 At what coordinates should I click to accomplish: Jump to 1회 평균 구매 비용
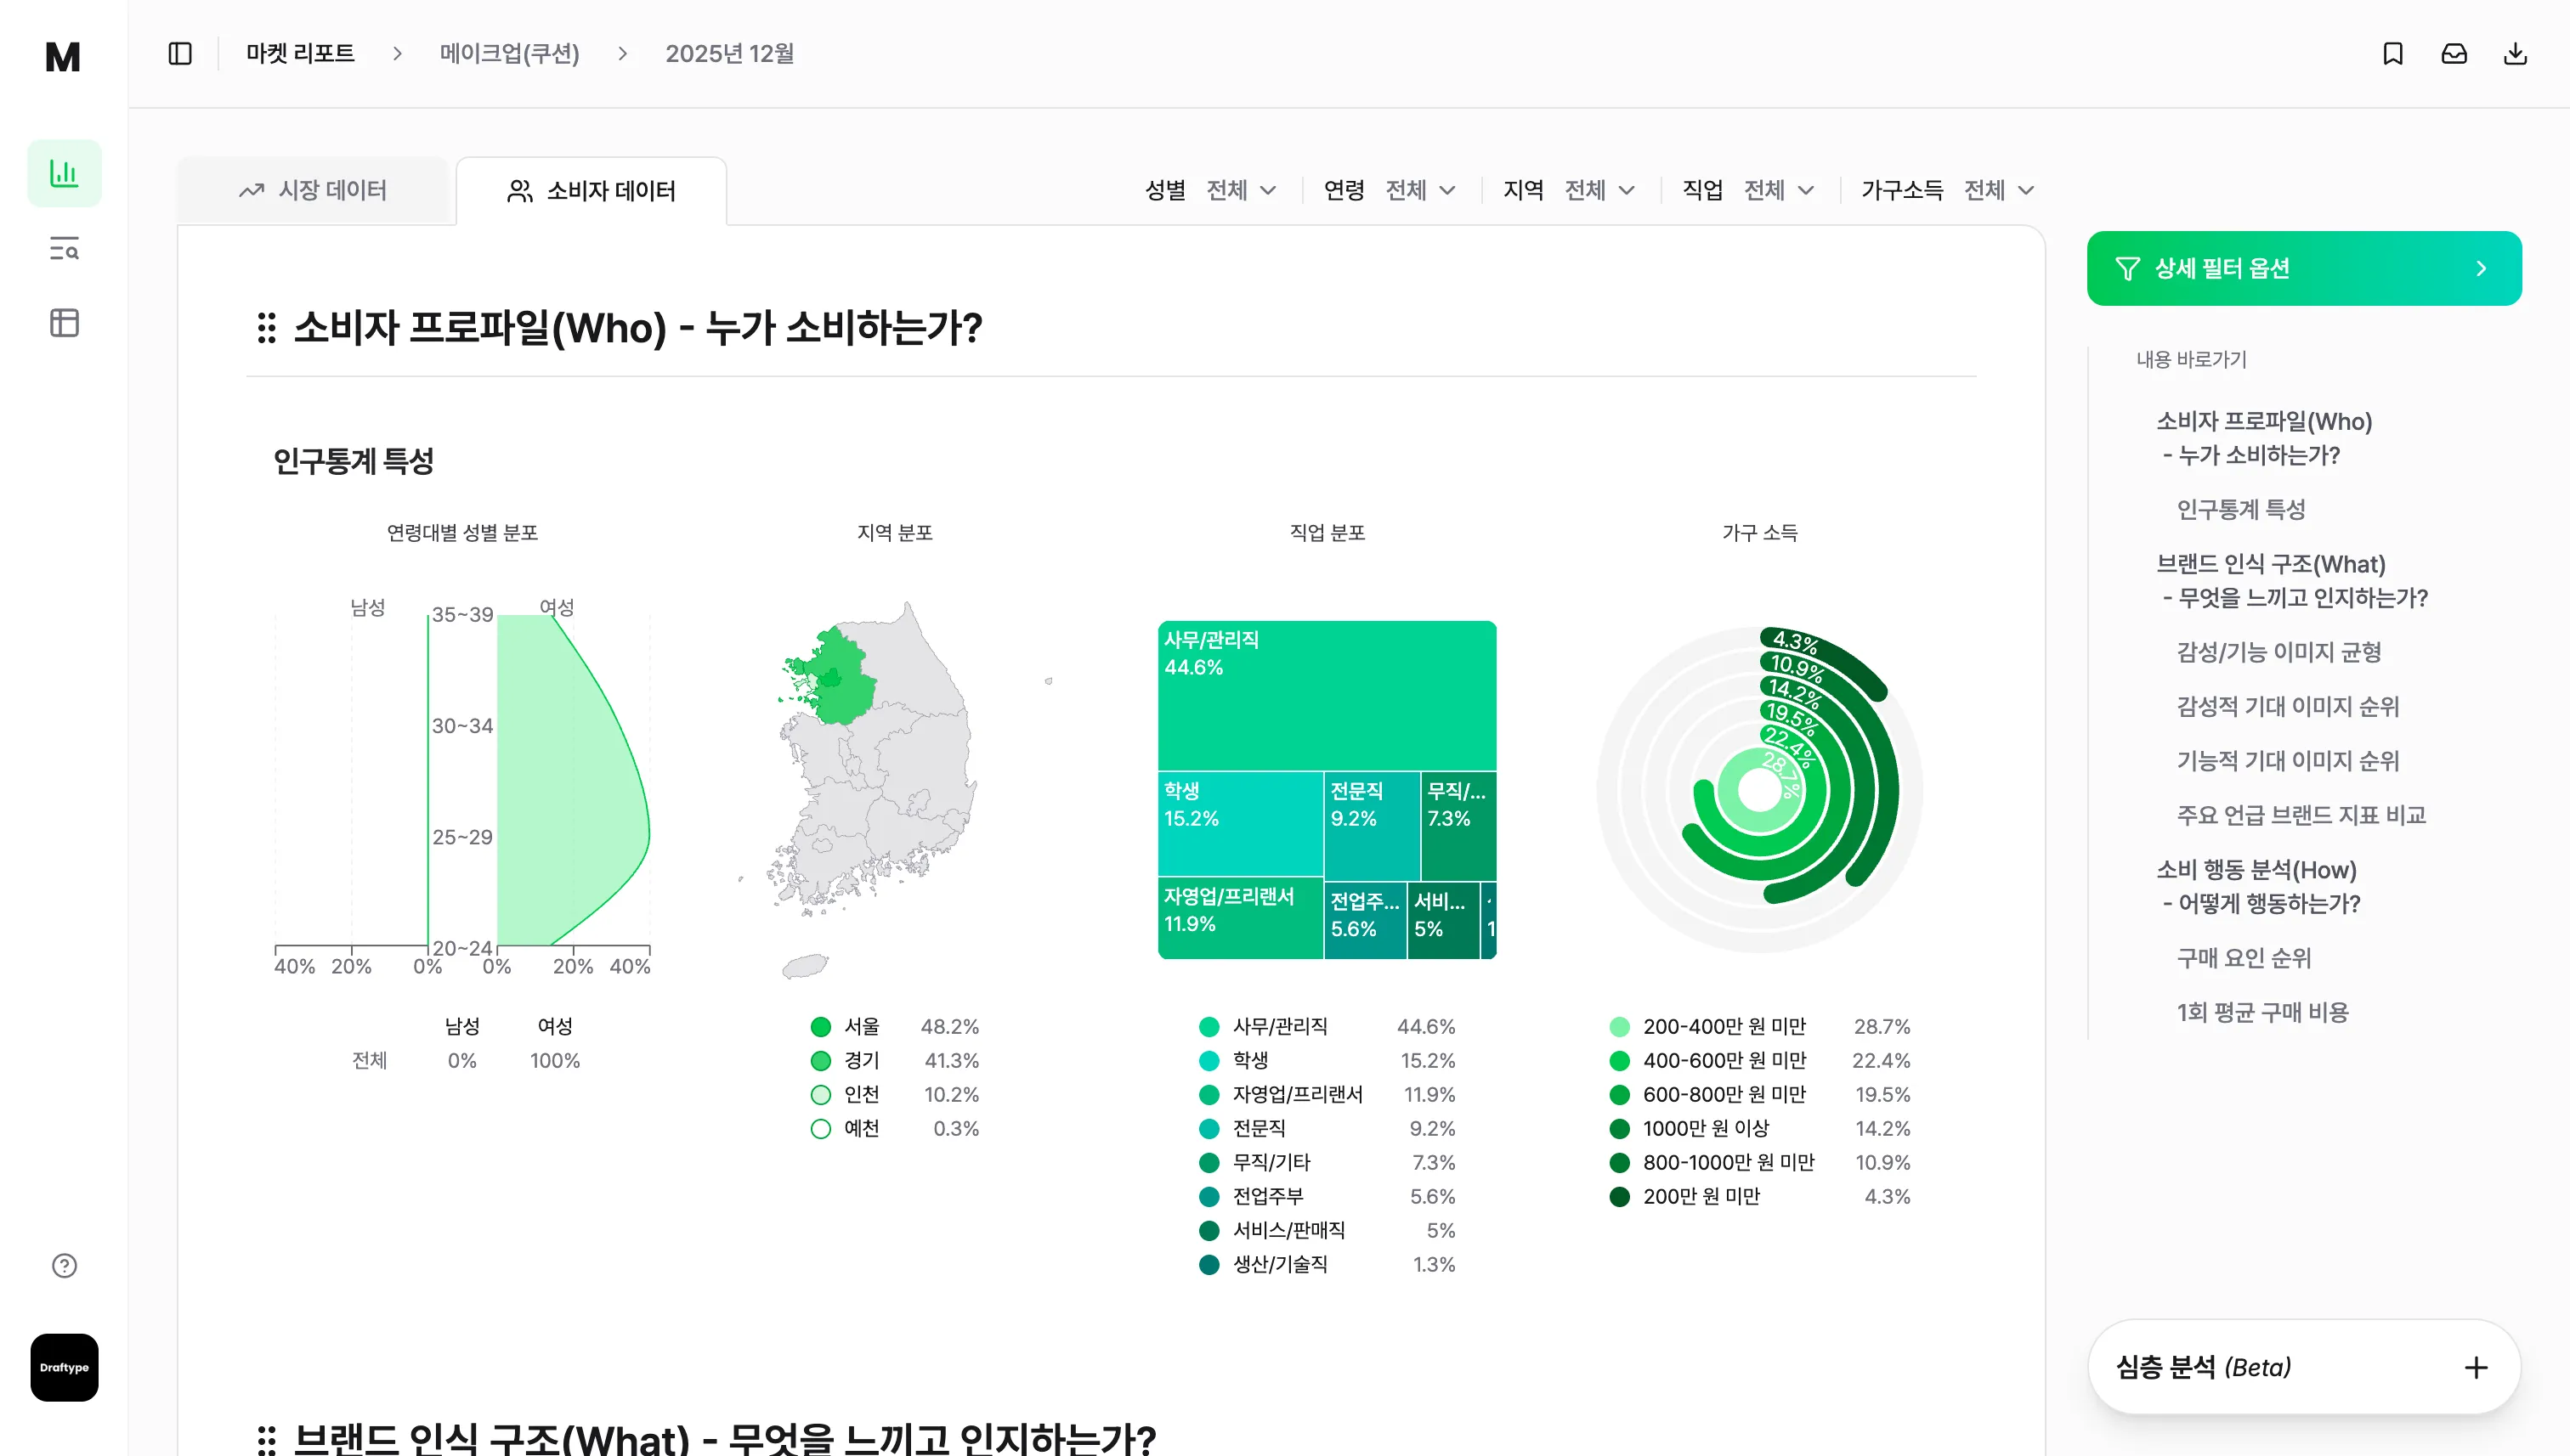[2261, 1012]
